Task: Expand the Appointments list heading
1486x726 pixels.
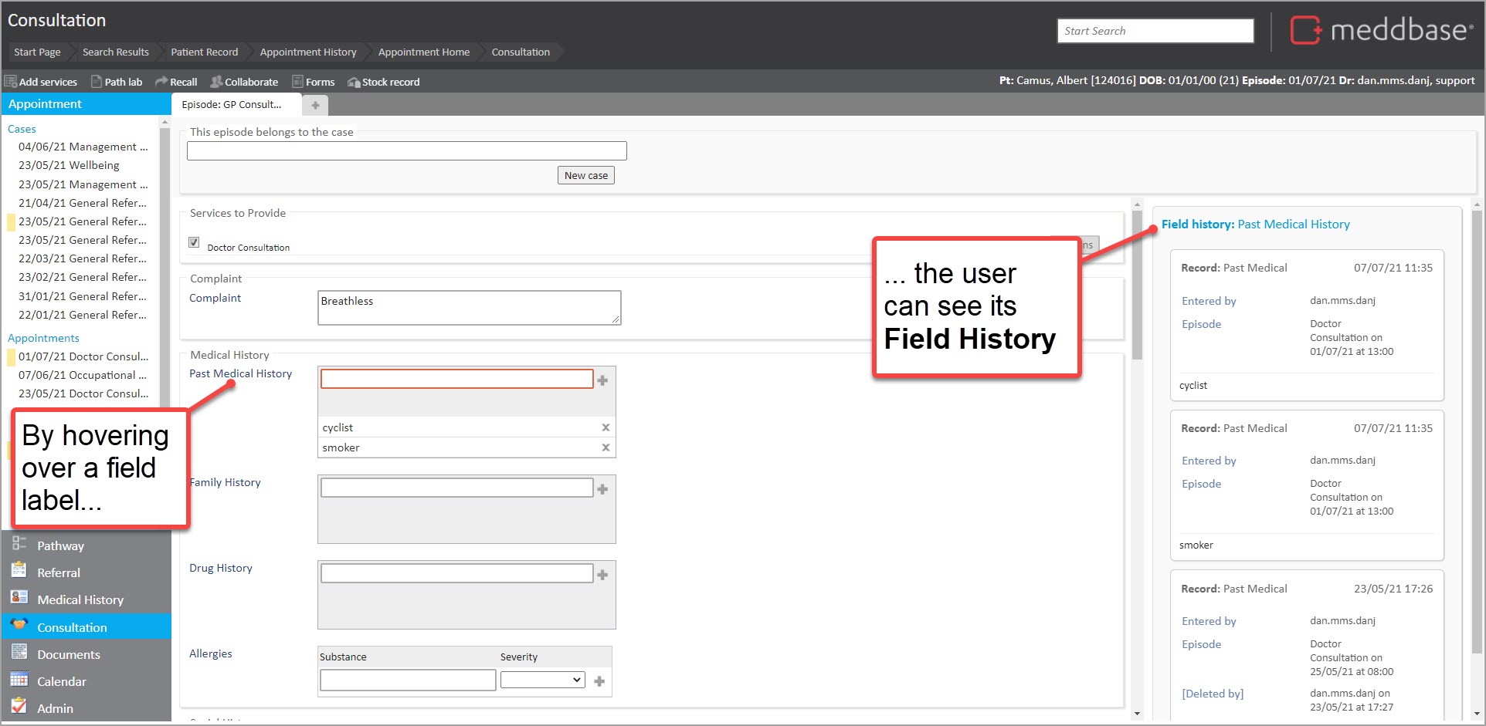Action: coord(43,338)
